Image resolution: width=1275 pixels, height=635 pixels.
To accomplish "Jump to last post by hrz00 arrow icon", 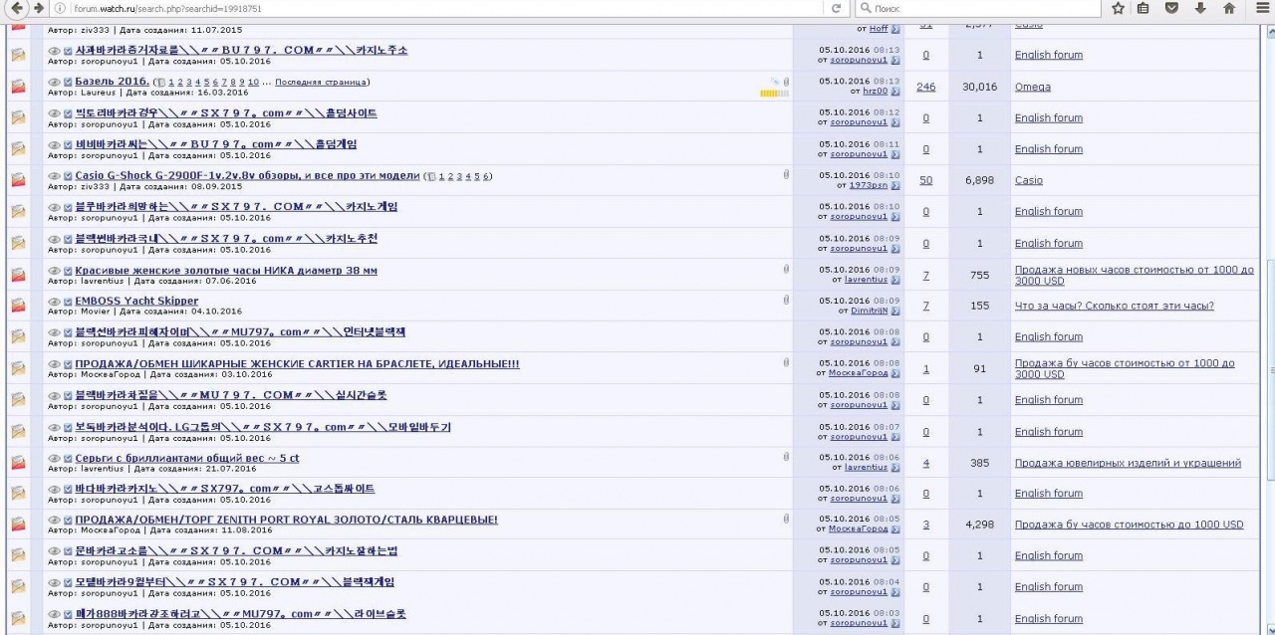I will [895, 92].
